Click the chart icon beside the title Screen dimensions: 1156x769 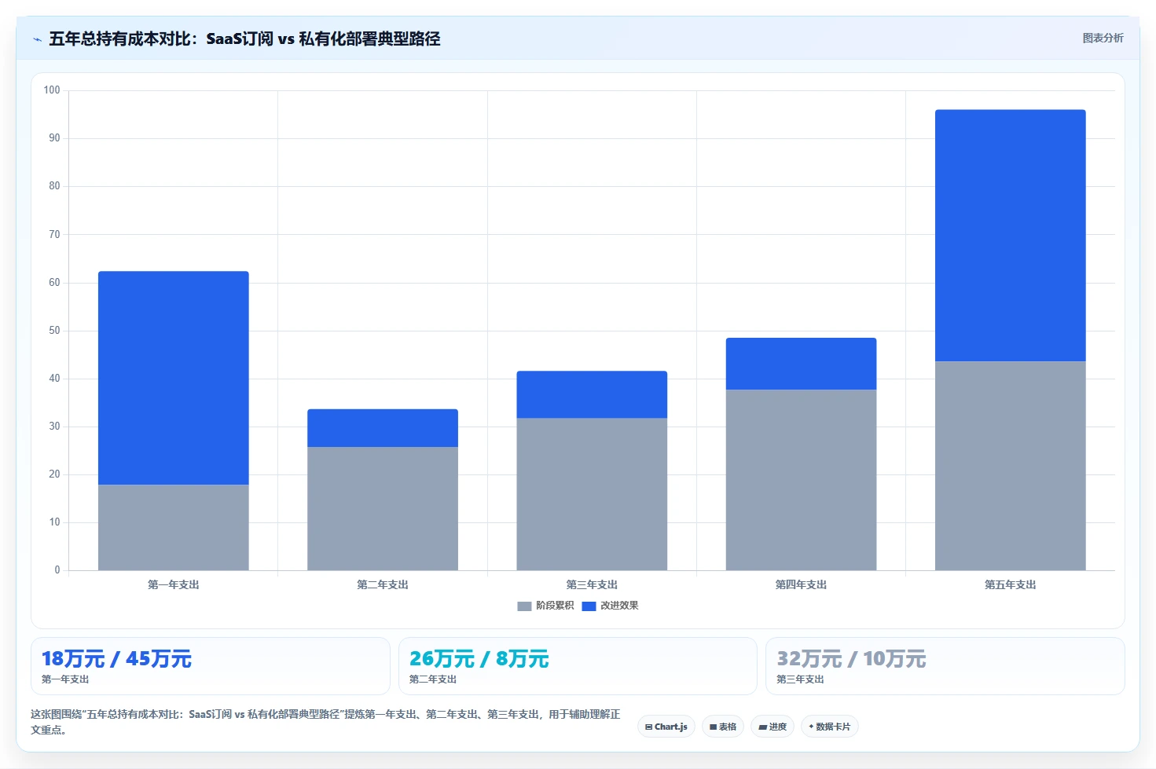37,39
